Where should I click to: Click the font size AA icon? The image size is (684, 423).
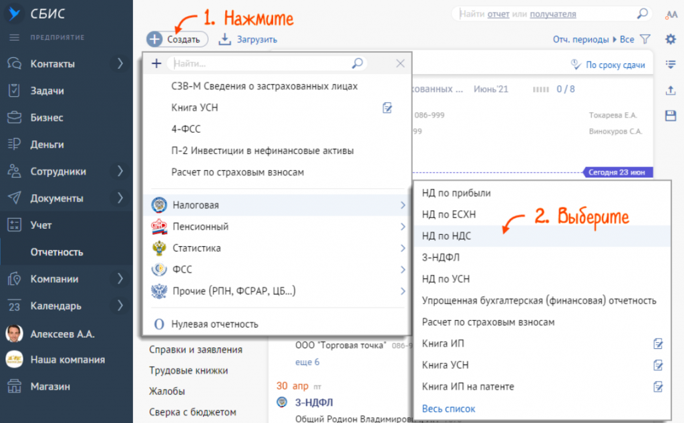671,14
